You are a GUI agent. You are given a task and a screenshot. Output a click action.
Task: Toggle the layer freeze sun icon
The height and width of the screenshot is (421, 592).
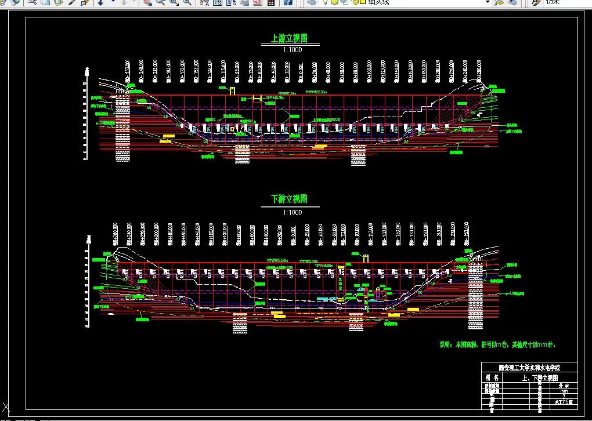(334, 2)
